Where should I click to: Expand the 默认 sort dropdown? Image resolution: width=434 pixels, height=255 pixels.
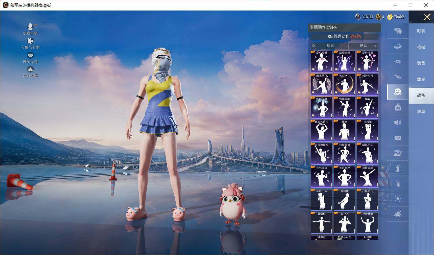tap(364, 46)
